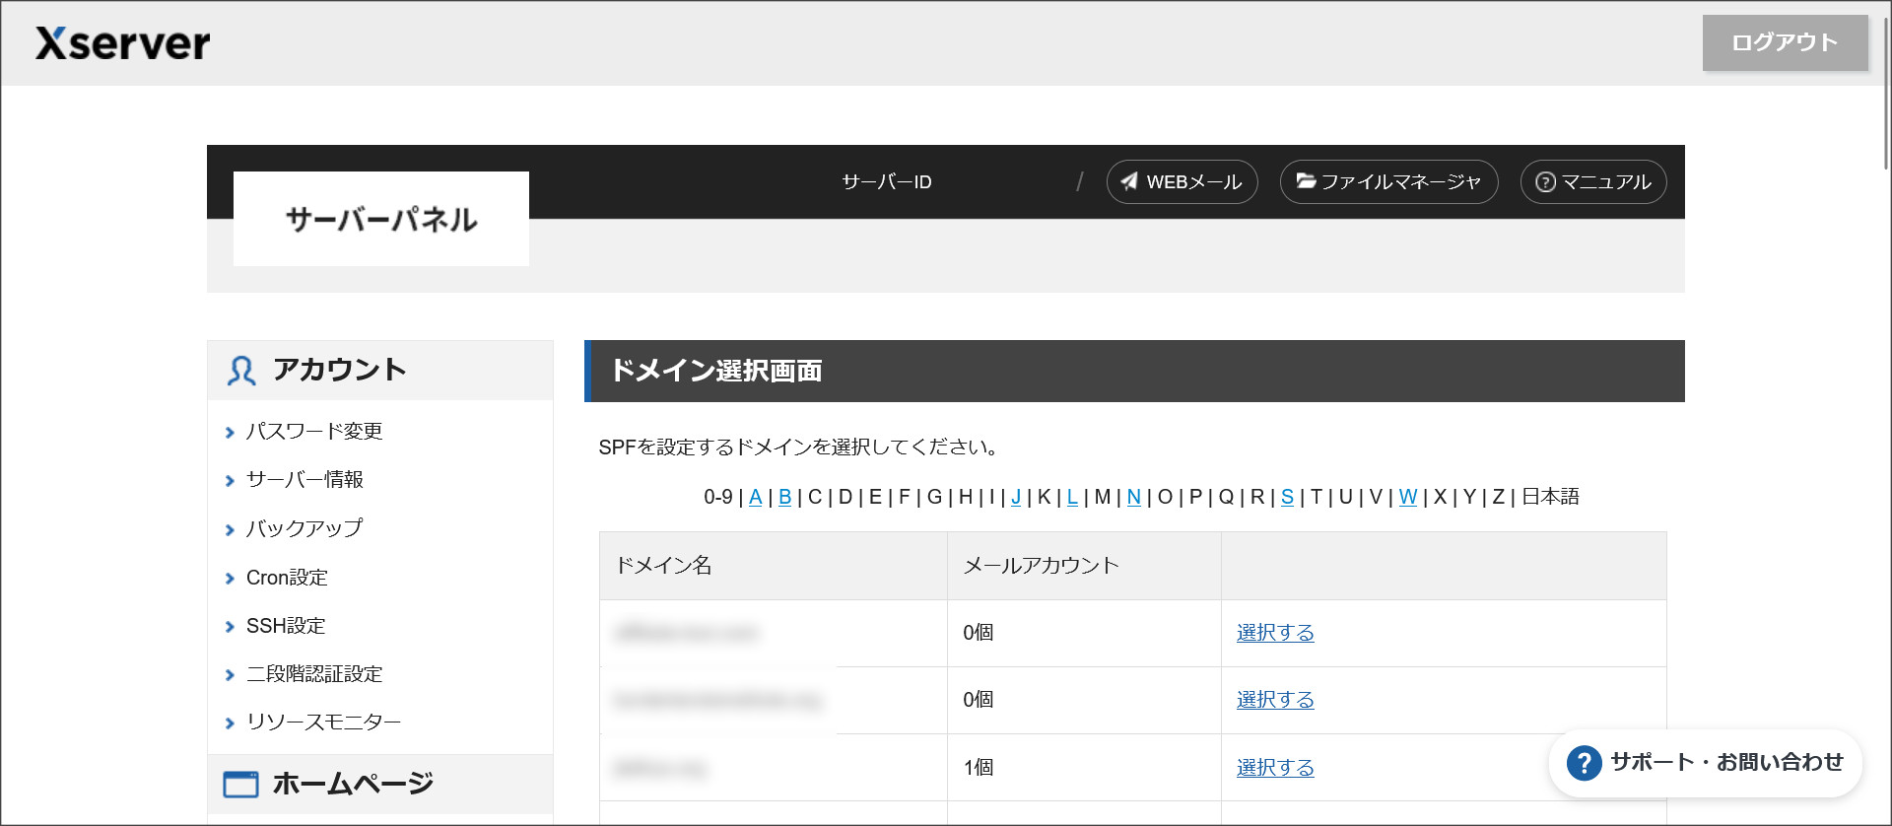1892x826 pixels.
Task: Open 二段階認証設定 menu entry
Action: pos(314,674)
